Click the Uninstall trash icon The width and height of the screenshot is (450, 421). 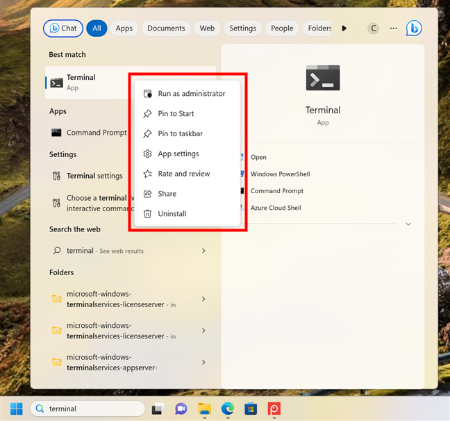(x=147, y=214)
